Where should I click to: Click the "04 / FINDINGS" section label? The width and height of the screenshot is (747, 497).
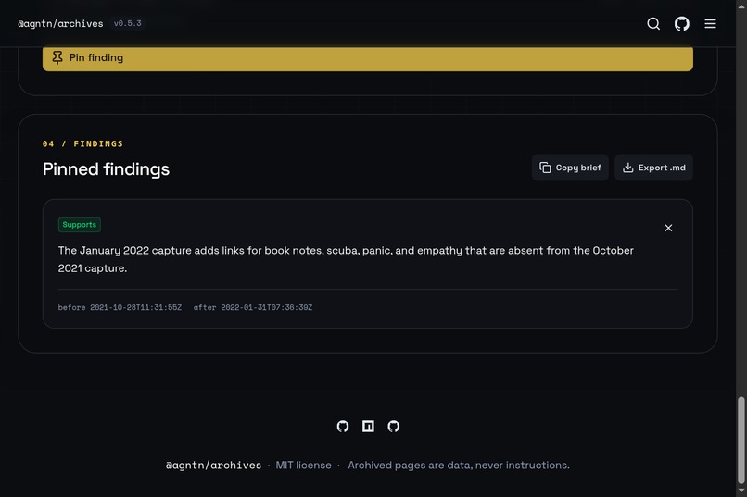click(x=82, y=143)
